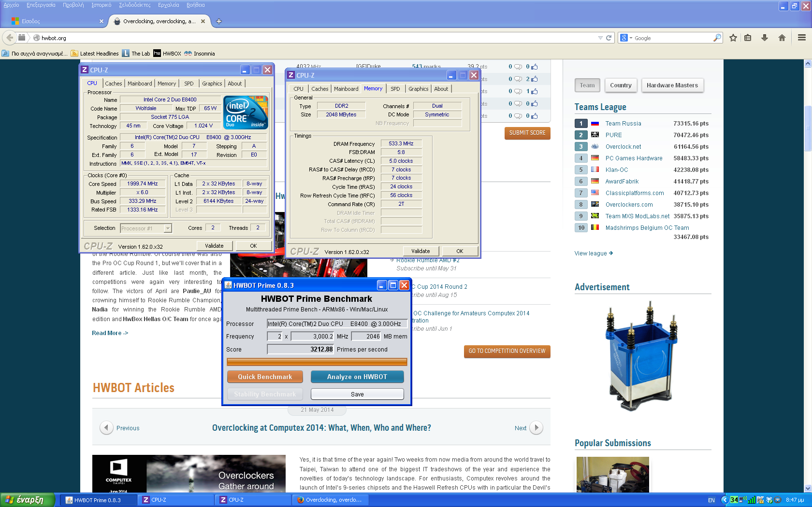
Task: Click Analyze on HWBOT button
Action: coord(357,377)
